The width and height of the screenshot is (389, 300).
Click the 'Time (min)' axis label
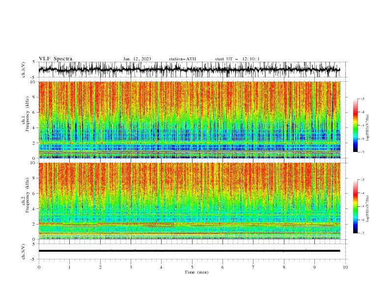pyautogui.click(x=196, y=272)
